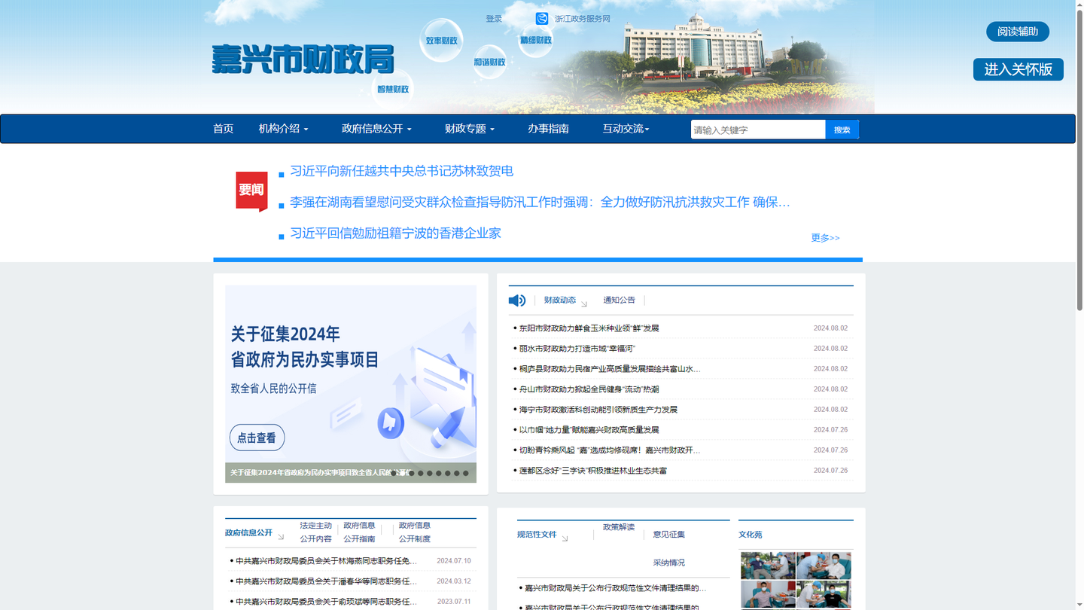
Task: Click the 阅读辅助 button
Action: 1018,32
